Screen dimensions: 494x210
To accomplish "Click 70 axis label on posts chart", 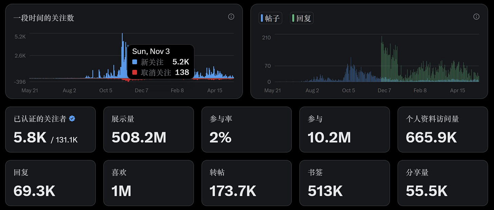I will point(268,66).
